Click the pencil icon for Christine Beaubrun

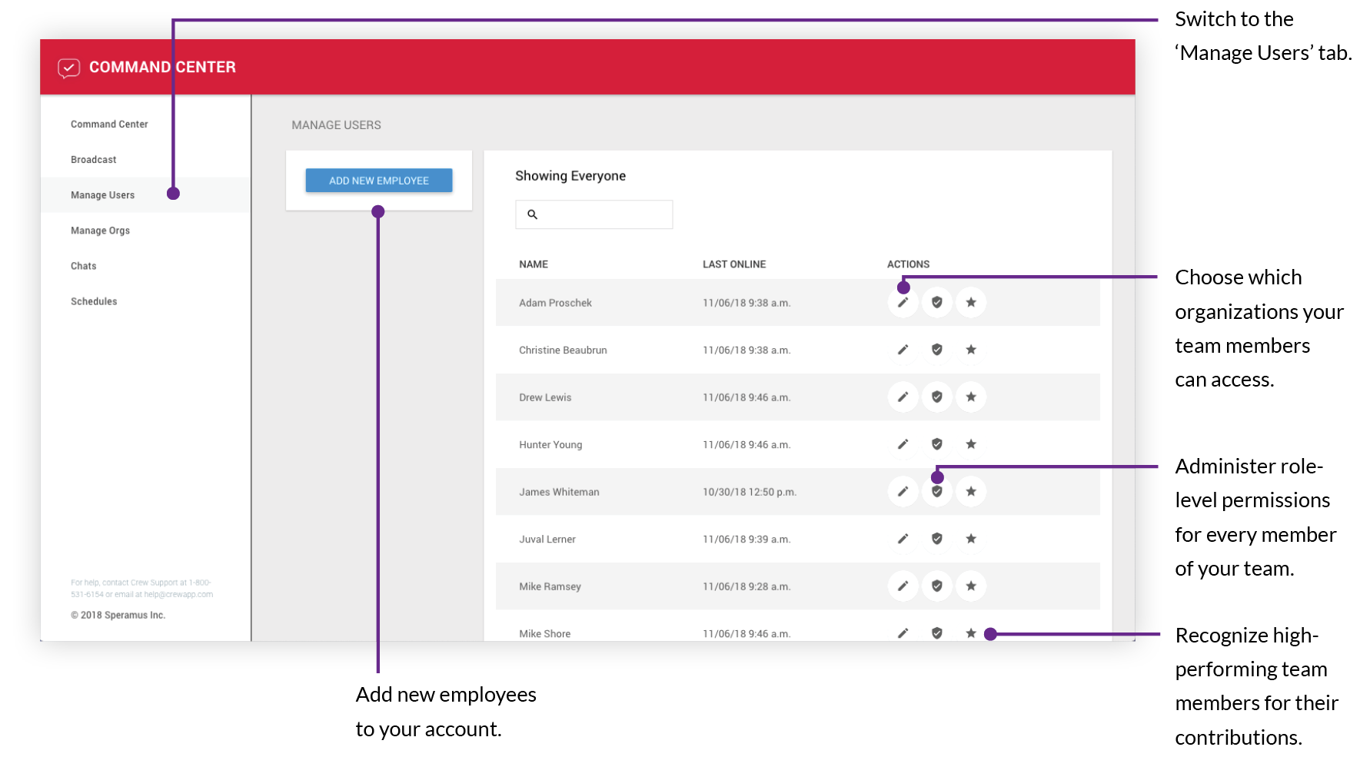pos(903,349)
